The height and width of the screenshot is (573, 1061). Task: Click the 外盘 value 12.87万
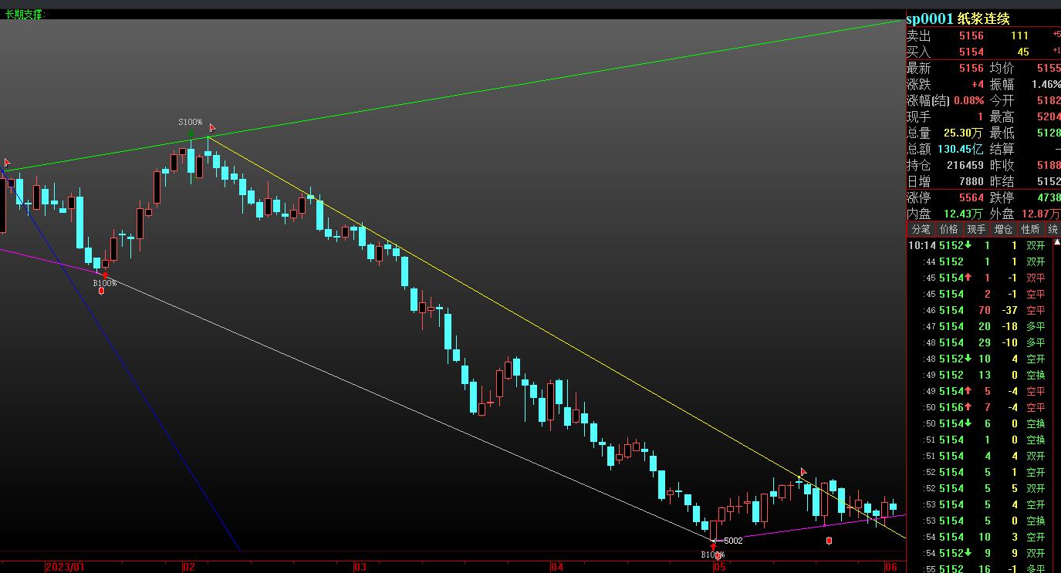[1041, 214]
